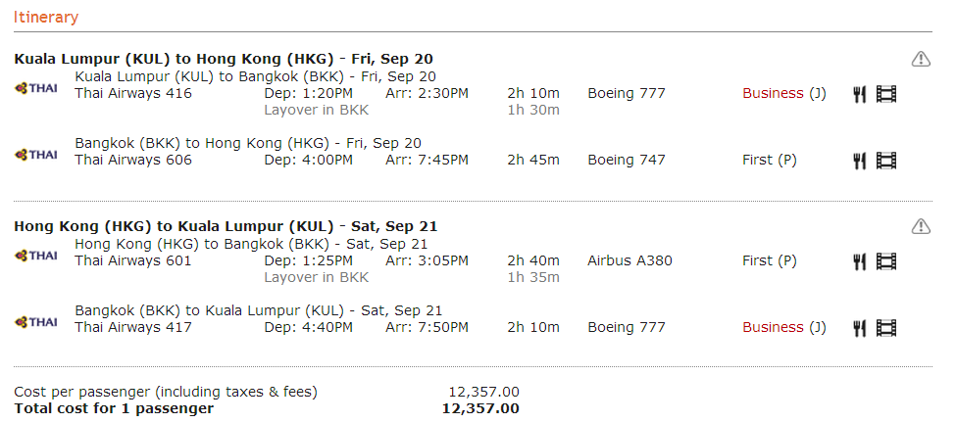Click film icon for Thai Airways 417

click(x=886, y=328)
